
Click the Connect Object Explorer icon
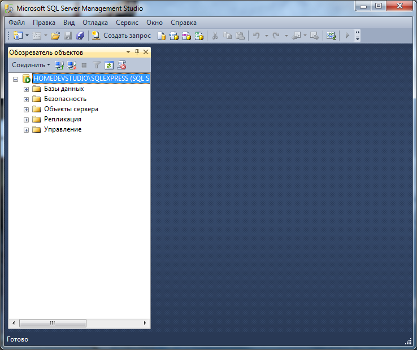coord(59,65)
